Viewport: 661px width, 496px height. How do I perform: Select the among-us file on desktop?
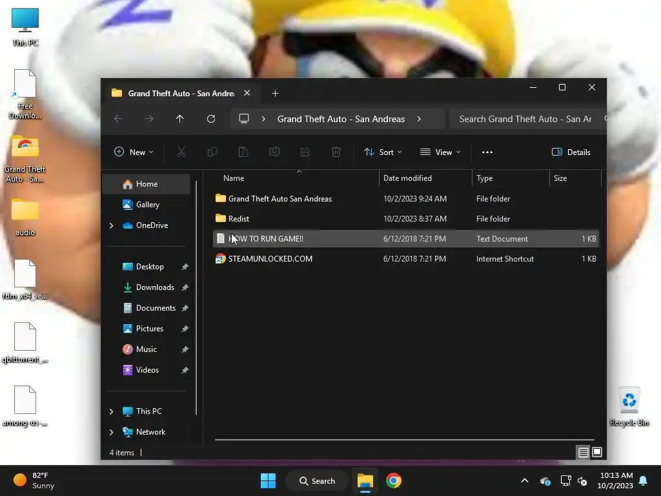tap(25, 406)
